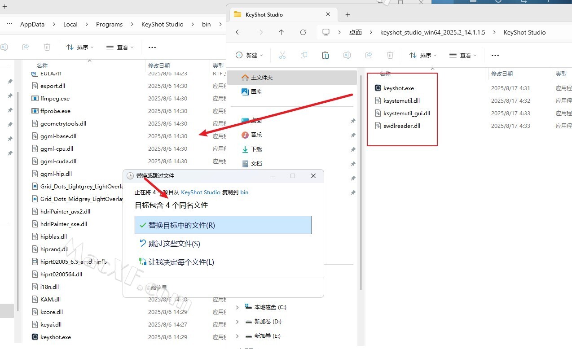Open the three-dots More options menu

(x=495, y=55)
